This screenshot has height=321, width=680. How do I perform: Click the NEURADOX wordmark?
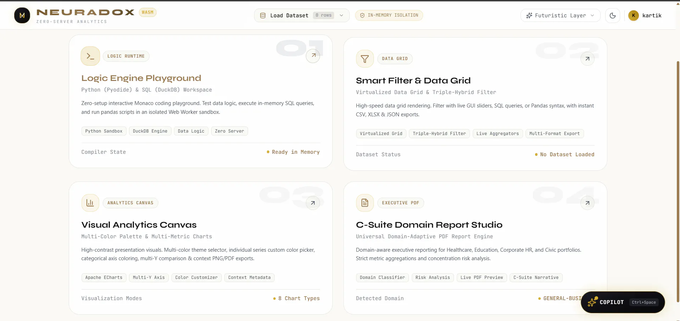85,12
